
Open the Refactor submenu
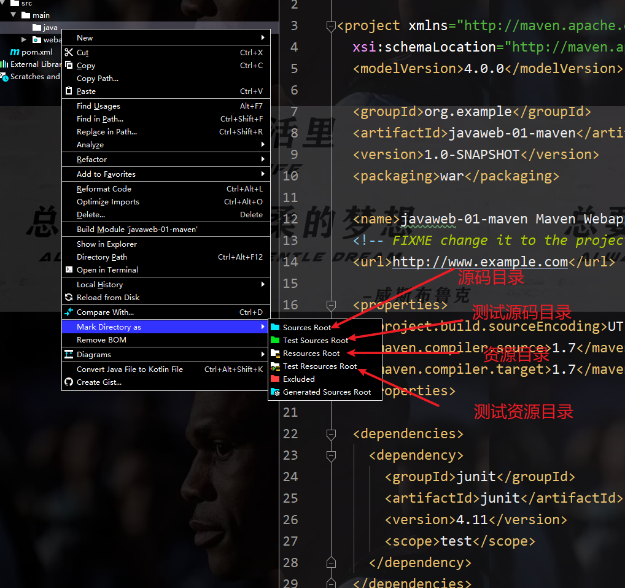(166, 159)
